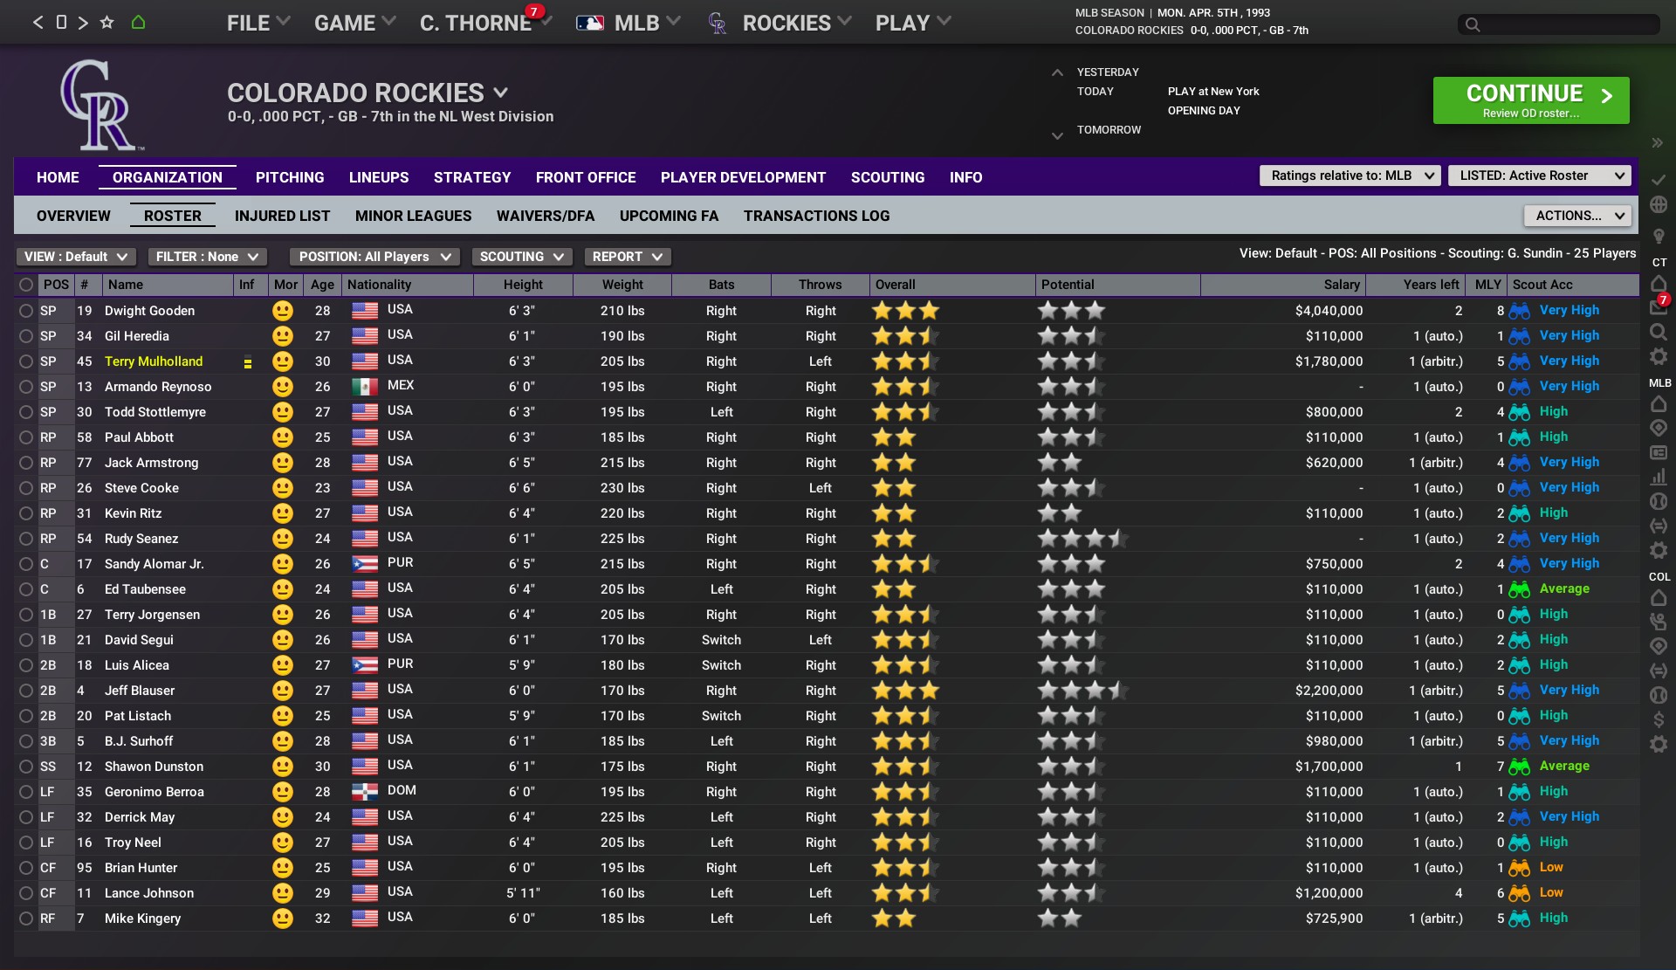Open the FILE menu
The height and width of the screenshot is (970, 1676).
click(258, 24)
